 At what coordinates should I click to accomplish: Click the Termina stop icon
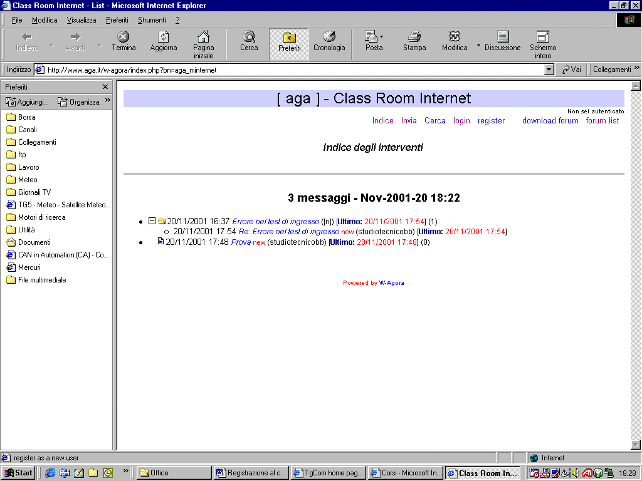tap(124, 38)
